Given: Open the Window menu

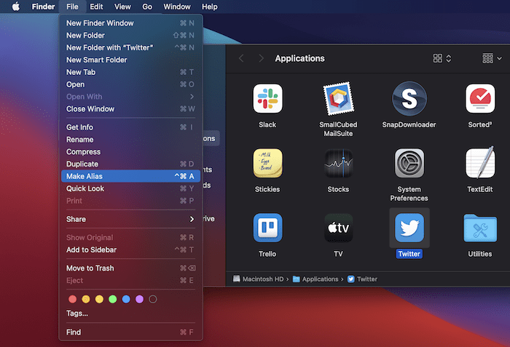Looking at the screenshot, I should click(x=177, y=7).
